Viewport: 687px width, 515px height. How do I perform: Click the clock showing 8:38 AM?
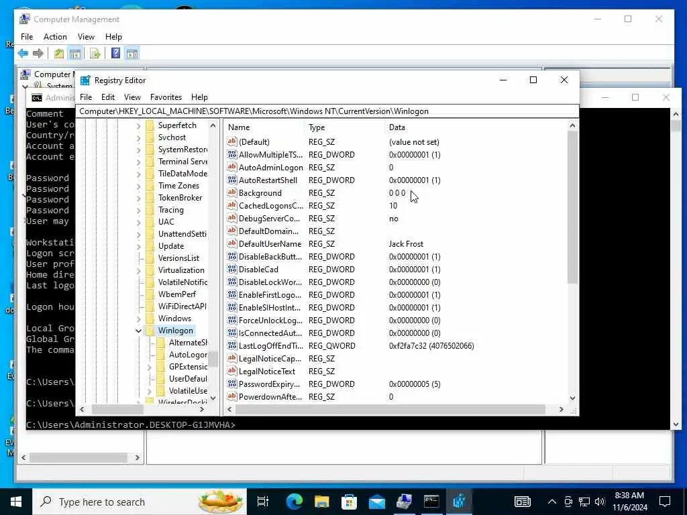tap(629, 496)
